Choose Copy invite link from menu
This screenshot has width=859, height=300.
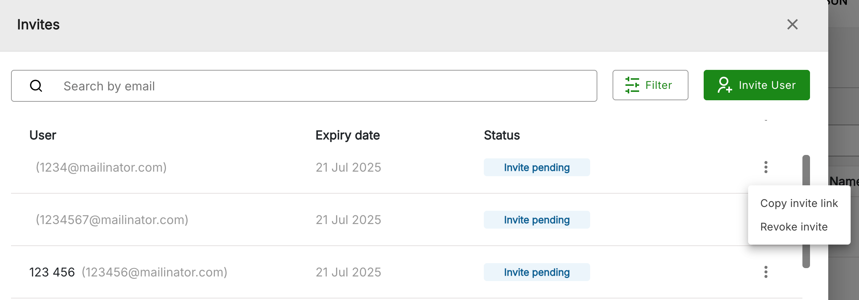click(799, 203)
